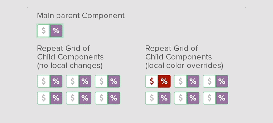Click dollar icon of bottom-middle child in overrides grid
The height and width of the screenshot is (123, 273).
181,98
